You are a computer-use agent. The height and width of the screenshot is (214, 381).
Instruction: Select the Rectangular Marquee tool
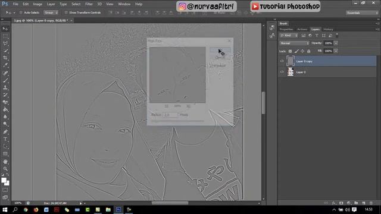pyautogui.click(x=5, y=36)
